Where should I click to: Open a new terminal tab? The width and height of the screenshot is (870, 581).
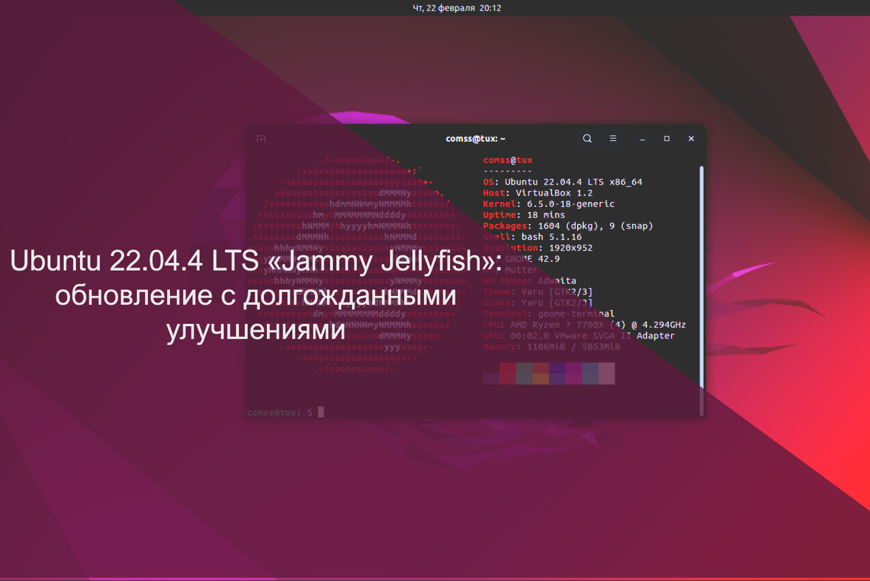coord(261,139)
